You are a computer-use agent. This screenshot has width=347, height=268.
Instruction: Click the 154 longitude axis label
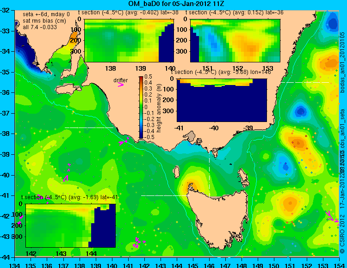[x=339, y=265]
